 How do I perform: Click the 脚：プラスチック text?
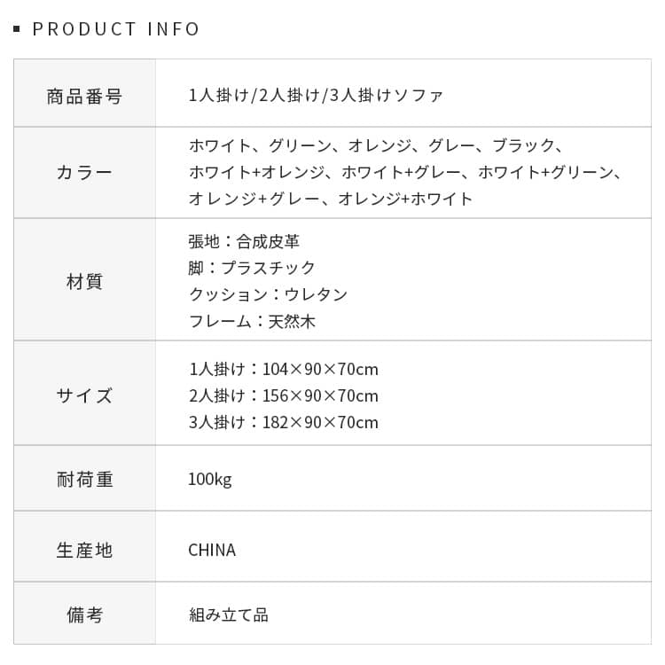pos(252,268)
